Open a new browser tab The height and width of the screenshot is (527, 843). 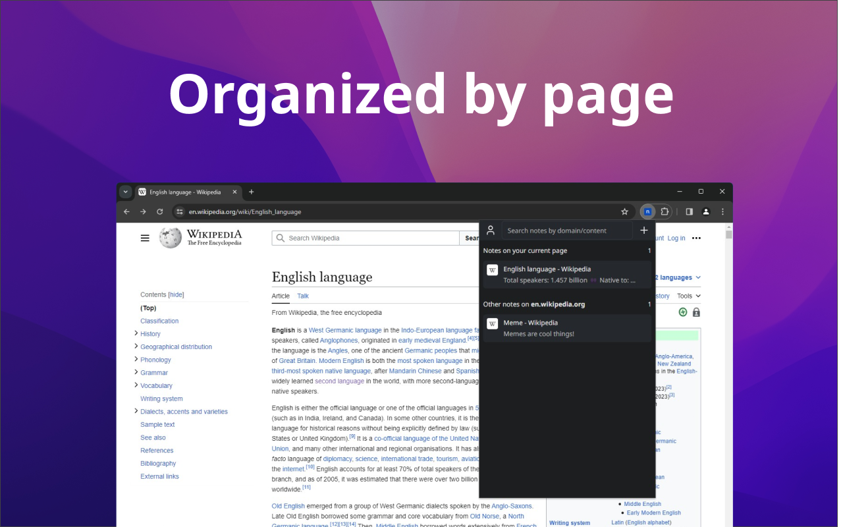click(x=251, y=192)
